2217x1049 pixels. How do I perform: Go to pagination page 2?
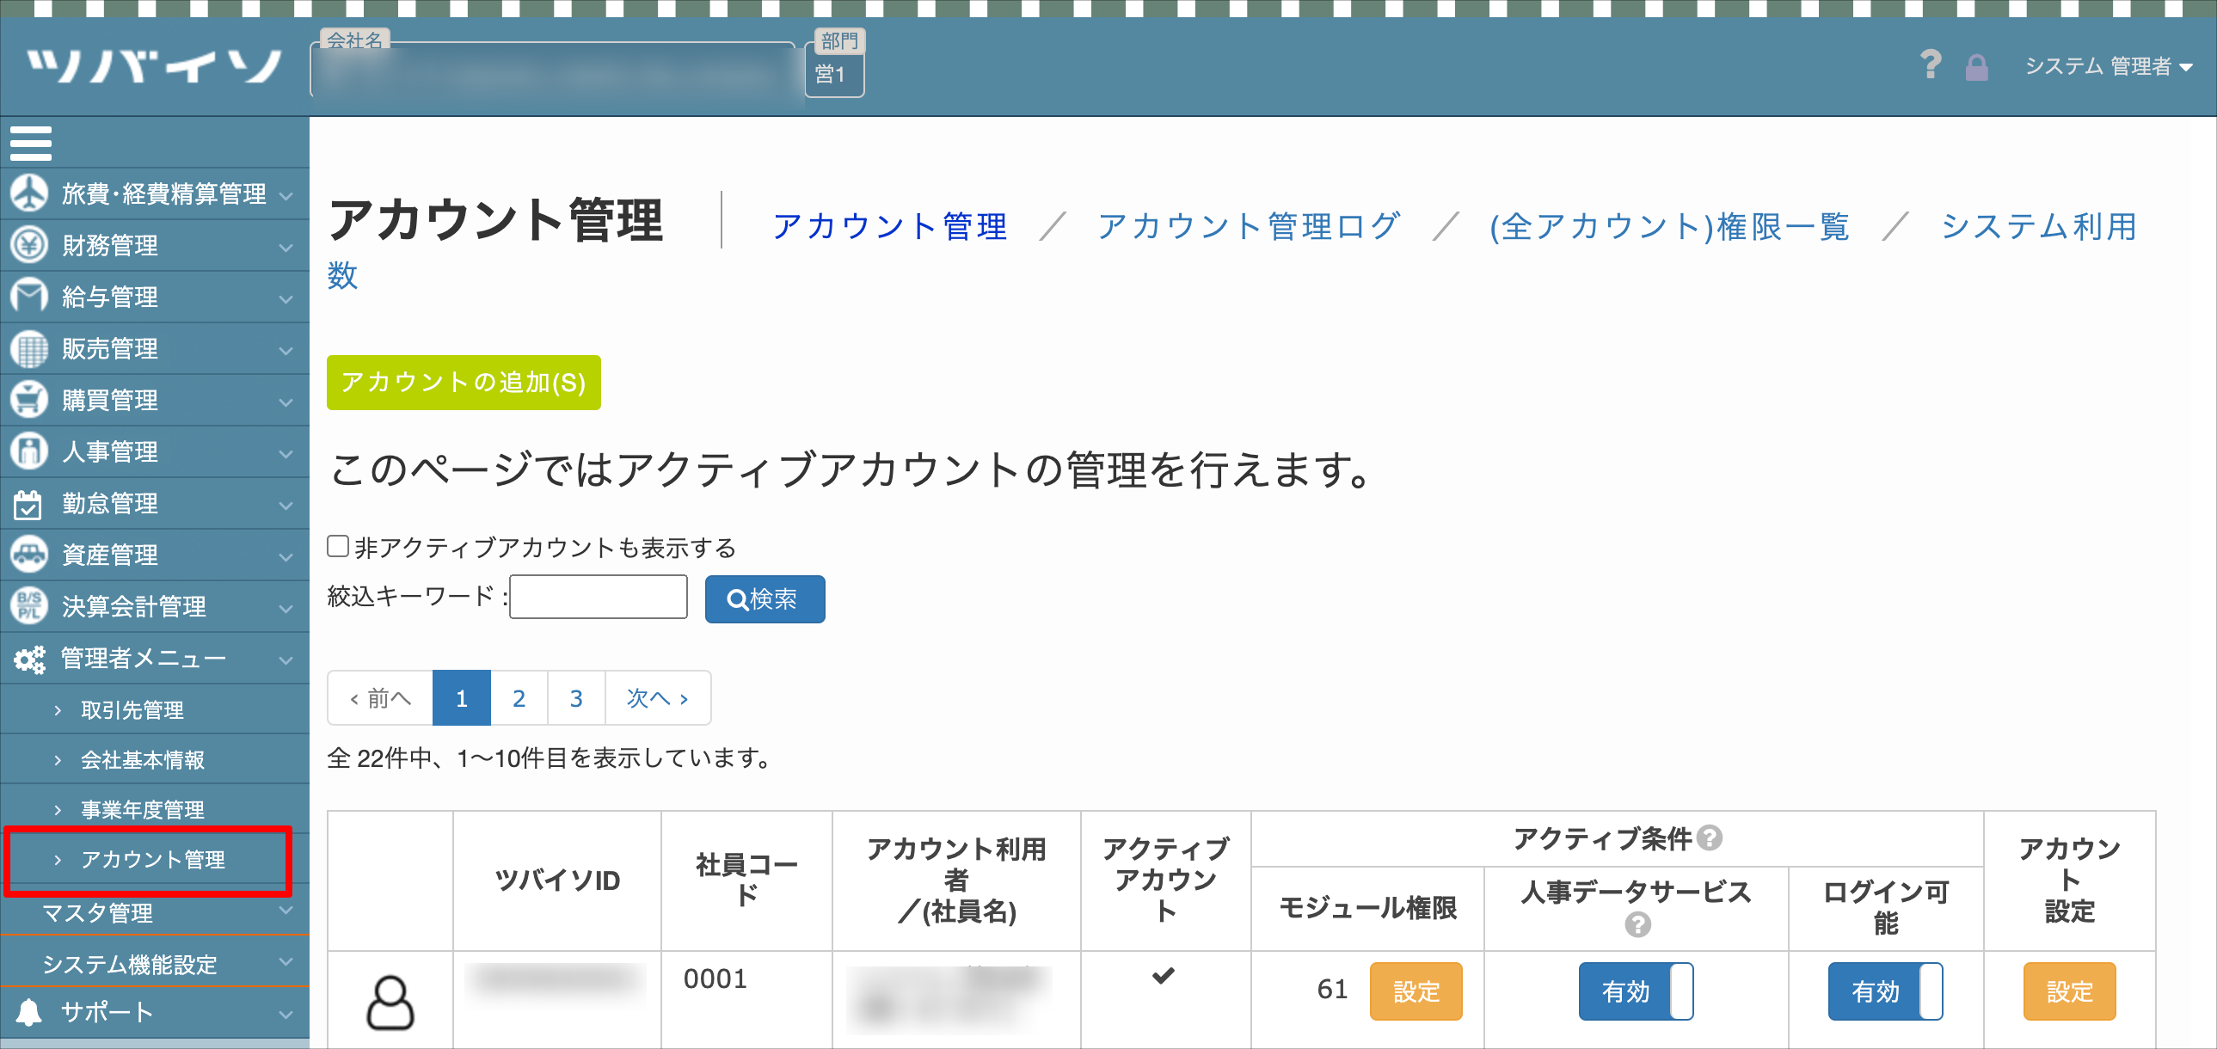click(x=519, y=698)
